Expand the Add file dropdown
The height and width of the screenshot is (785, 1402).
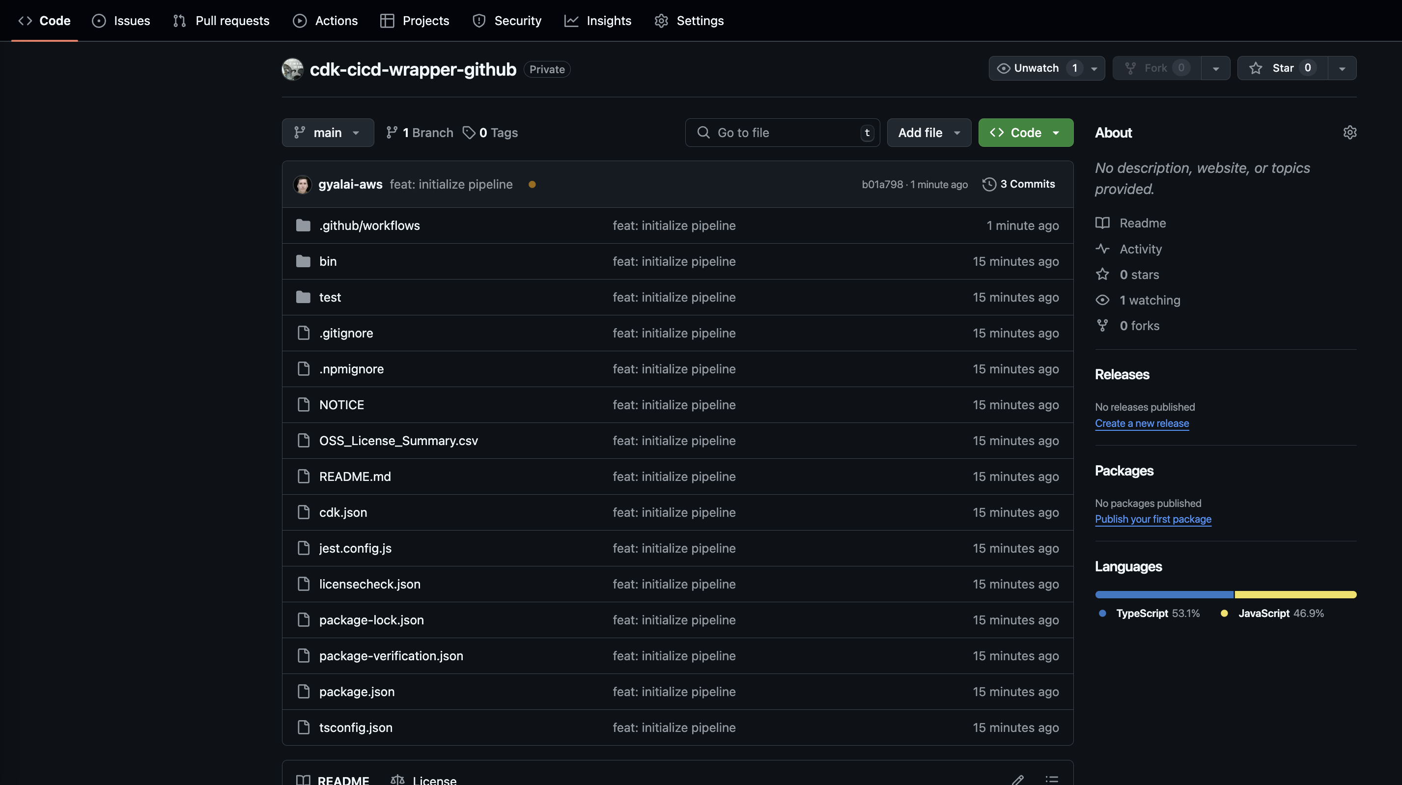tap(928, 132)
